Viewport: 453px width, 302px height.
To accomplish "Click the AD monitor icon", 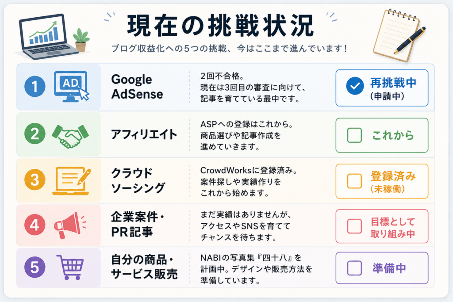I will [x=71, y=87].
